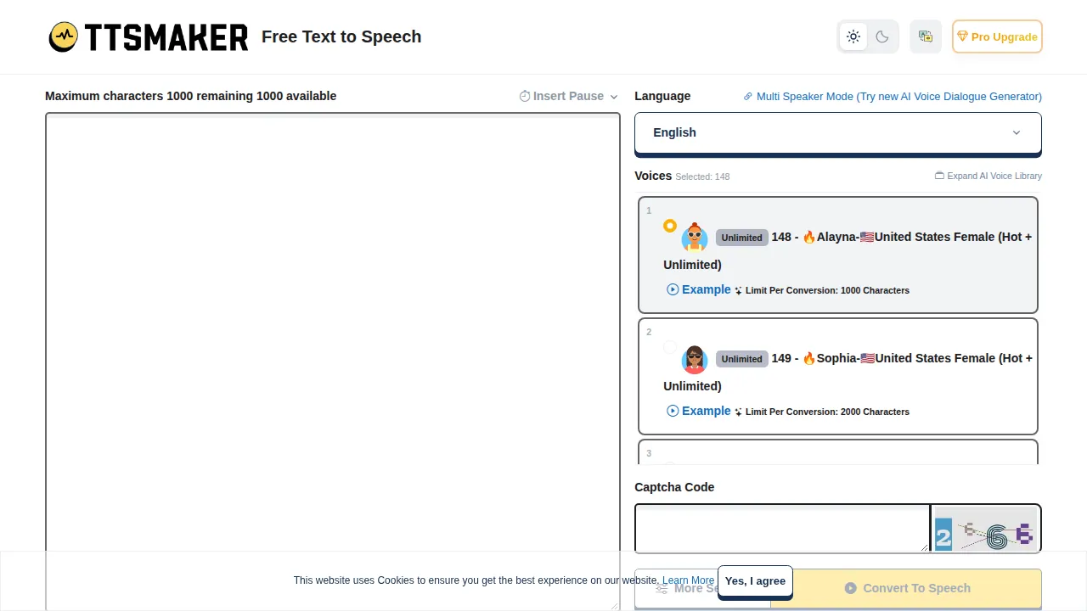The width and height of the screenshot is (1087, 611).
Task: Click the 'Free Text to Speech' heading
Action: 341,36
